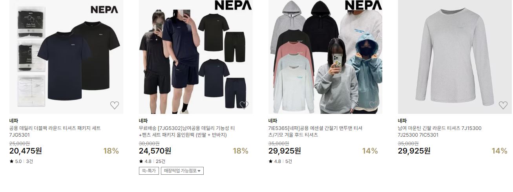Viewport: 513px width, 192px height.
Task: Toggle wishlist heart on tee and shorts set
Action: pyautogui.click(x=244, y=105)
